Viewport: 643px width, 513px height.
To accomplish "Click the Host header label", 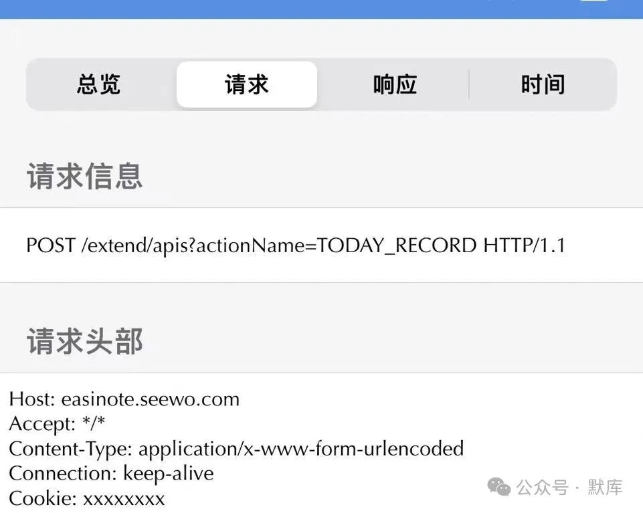I will point(32,399).
